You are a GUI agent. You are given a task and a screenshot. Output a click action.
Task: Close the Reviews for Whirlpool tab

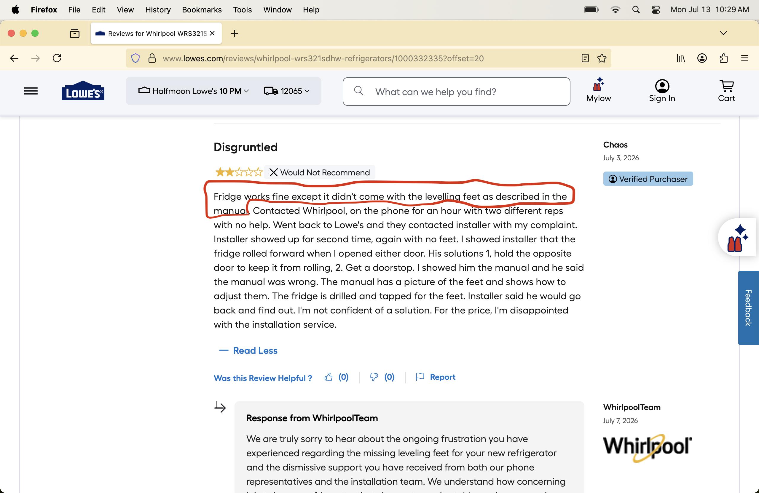tap(212, 33)
